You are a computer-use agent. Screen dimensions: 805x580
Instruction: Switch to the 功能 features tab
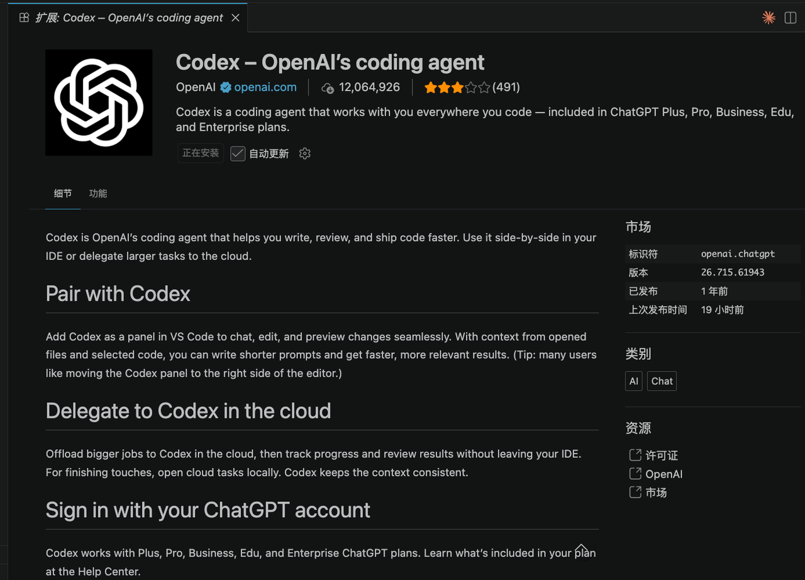[98, 194]
